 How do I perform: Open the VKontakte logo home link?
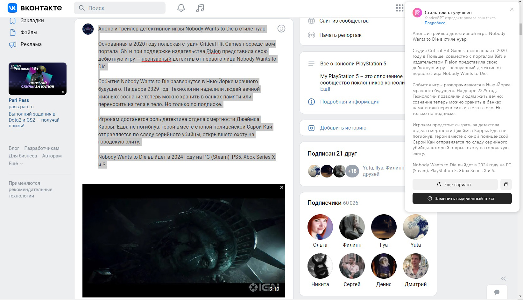tap(35, 8)
